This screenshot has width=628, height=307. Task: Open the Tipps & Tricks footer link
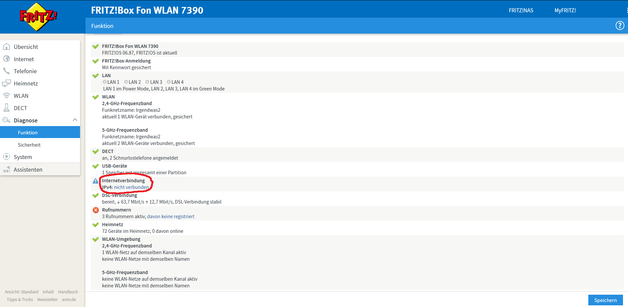coord(20,299)
